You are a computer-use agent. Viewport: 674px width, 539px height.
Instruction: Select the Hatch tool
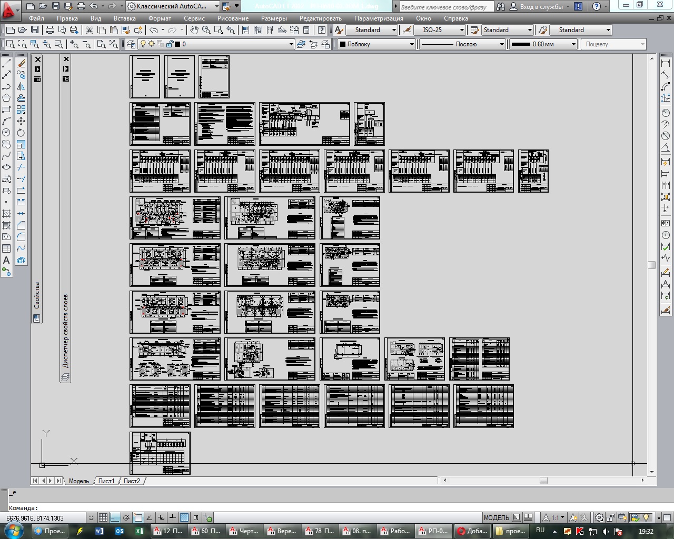tap(6, 214)
